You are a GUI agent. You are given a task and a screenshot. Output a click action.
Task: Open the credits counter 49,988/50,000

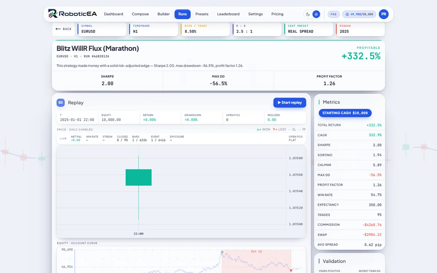point(359,14)
